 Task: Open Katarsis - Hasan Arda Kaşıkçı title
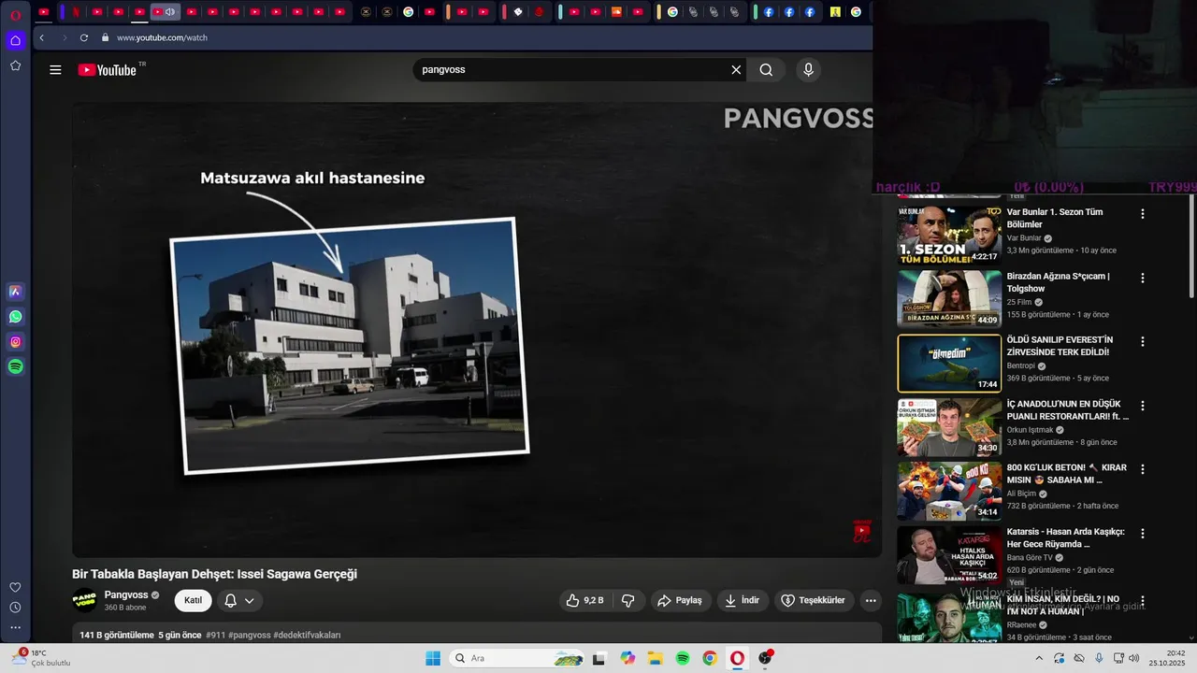point(1065,537)
